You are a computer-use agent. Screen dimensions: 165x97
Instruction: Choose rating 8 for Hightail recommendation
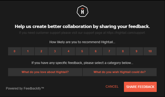tap(123, 51)
